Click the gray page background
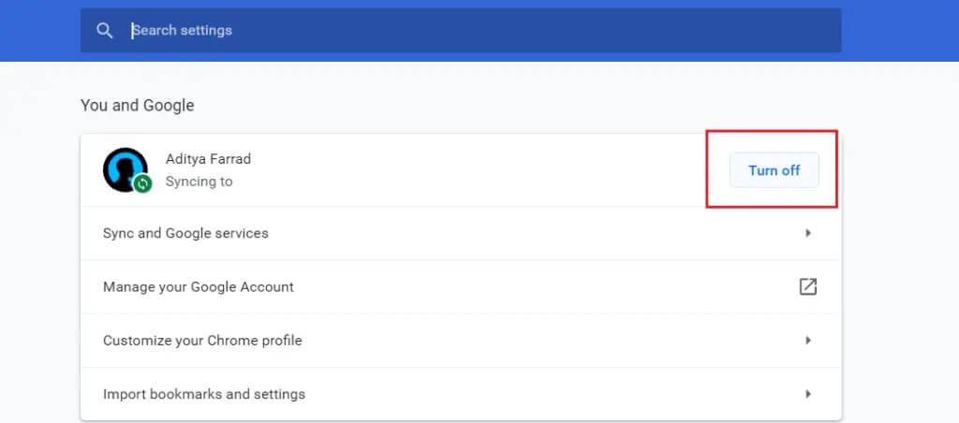Viewport: 959px width, 423px height. (x=899, y=234)
